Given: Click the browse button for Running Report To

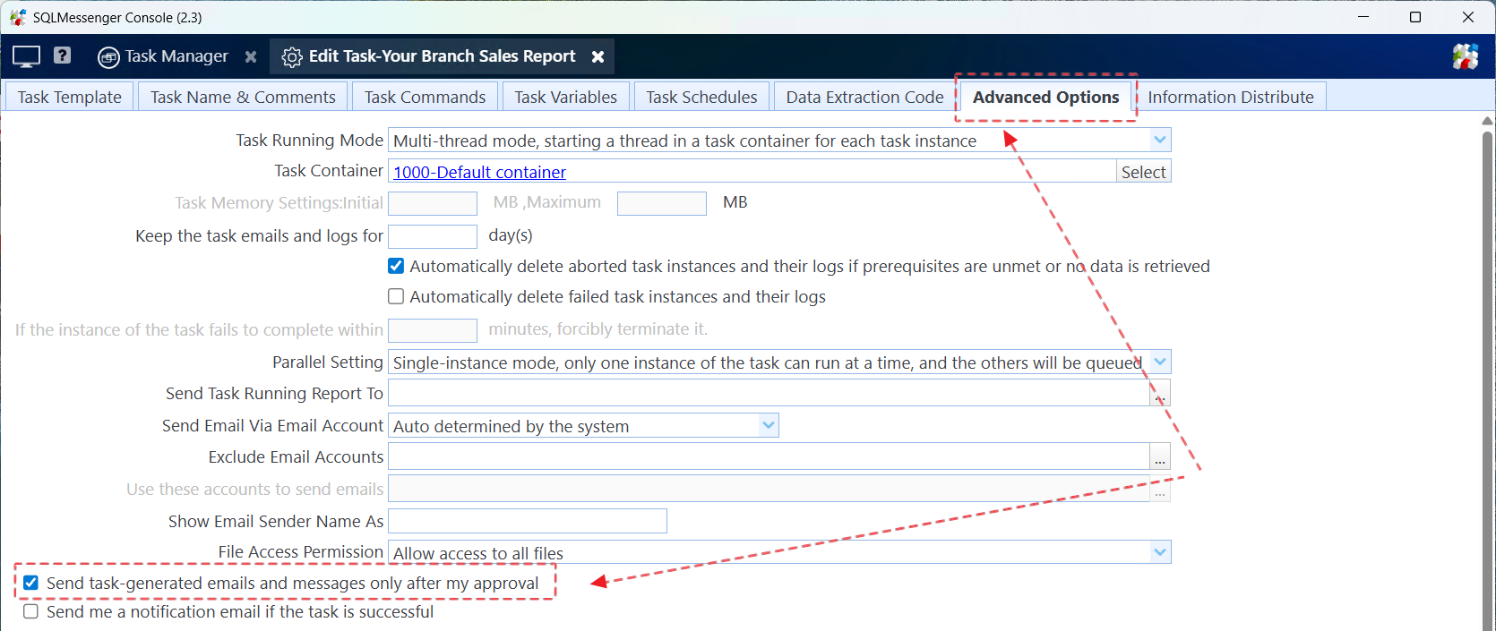Looking at the screenshot, I should coord(1160,393).
